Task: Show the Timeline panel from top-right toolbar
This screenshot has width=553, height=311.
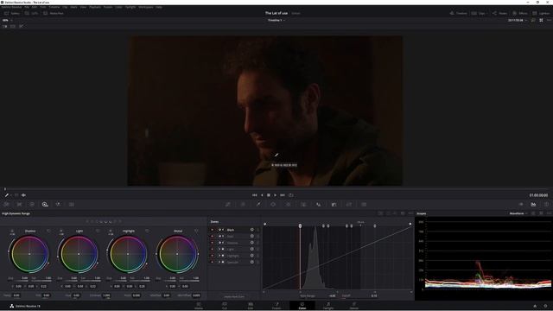Action: point(458,14)
